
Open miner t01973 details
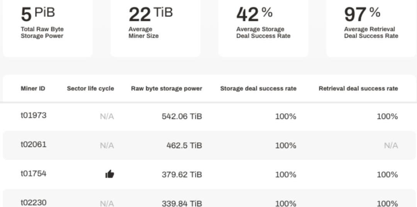(x=34, y=115)
